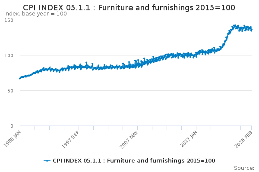Select the 1988 JAN x-axis label
This screenshot has width=259, height=172.
click(14, 137)
